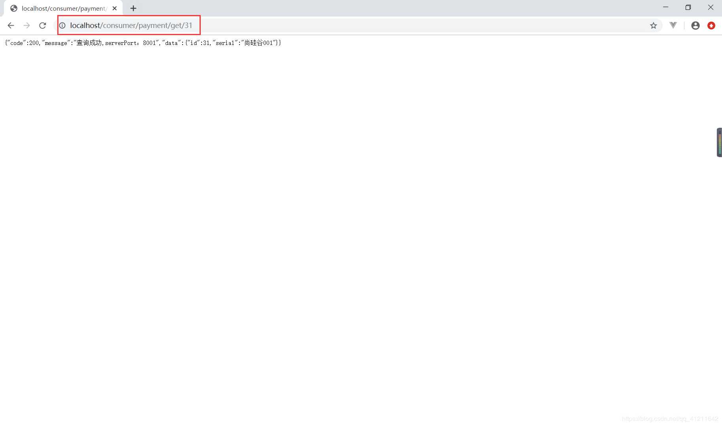Minimize the browser window
Image resolution: width=722 pixels, height=426 pixels.
coord(666,7)
